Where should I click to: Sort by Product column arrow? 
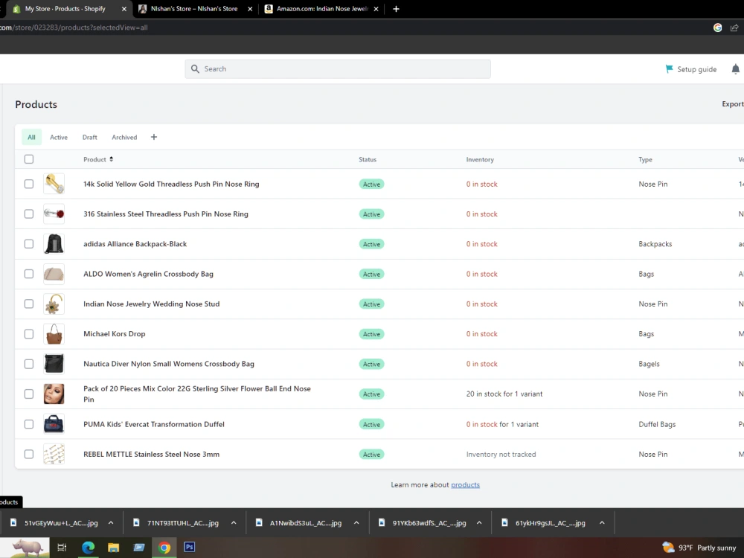[x=111, y=159]
